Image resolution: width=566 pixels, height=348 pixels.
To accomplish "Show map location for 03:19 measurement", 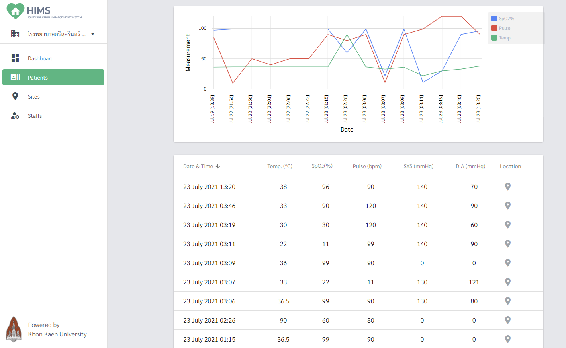I will pyautogui.click(x=507, y=225).
